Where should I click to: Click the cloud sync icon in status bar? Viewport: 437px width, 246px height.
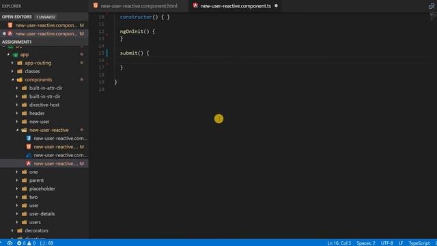tap(10, 243)
